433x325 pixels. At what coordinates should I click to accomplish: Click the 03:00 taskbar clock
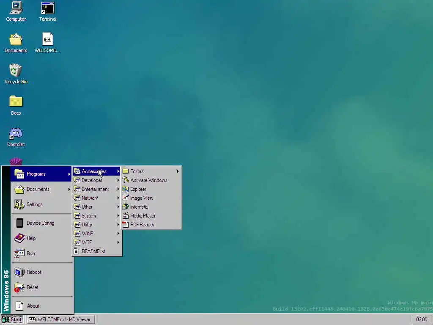pos(422,319)
